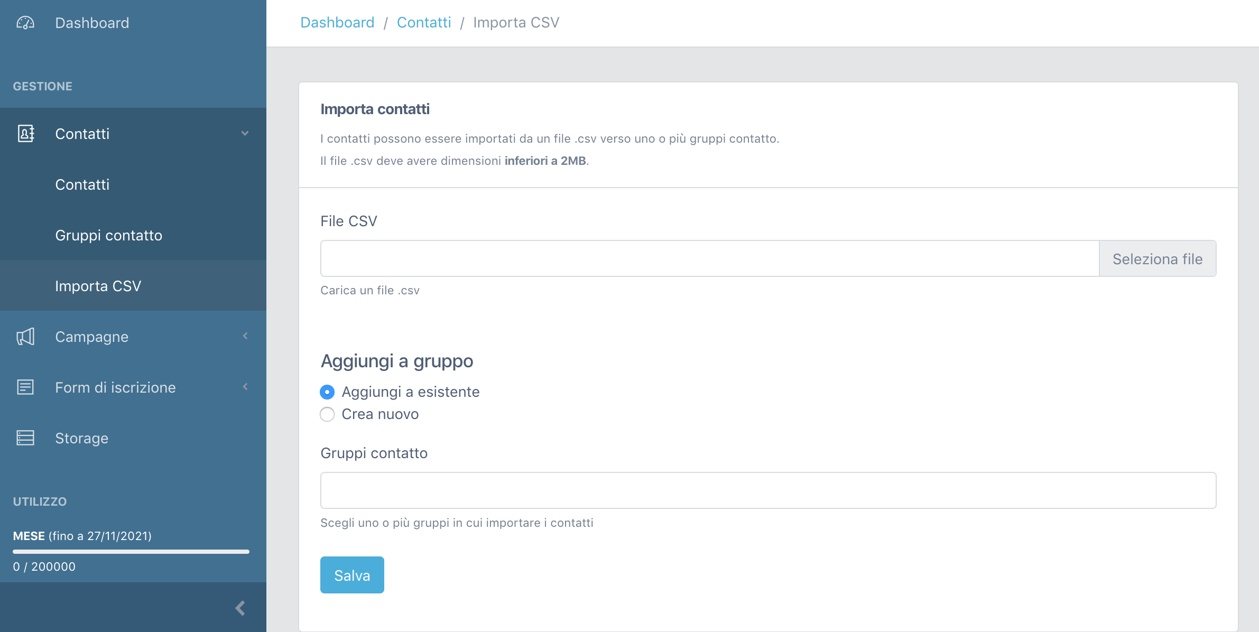Collapse the Contatti menu chevron
1259x632 pixels.
coord(245,133)
